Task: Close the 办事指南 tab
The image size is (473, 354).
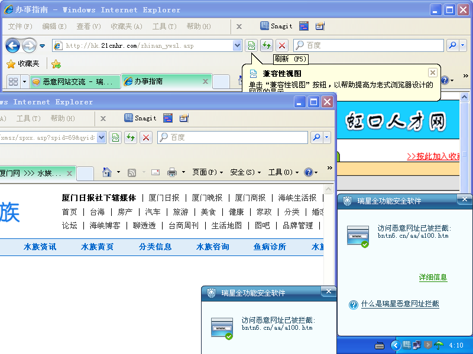Action: (x=205, y=81)
